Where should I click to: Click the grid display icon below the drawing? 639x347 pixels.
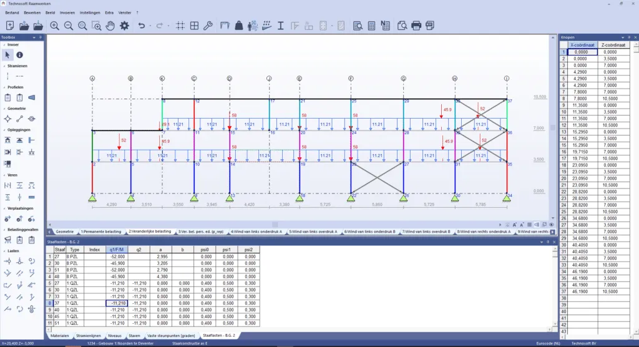[529, 225]
